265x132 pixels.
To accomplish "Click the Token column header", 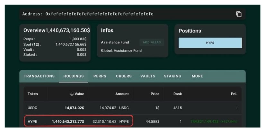I will (33, 94).
